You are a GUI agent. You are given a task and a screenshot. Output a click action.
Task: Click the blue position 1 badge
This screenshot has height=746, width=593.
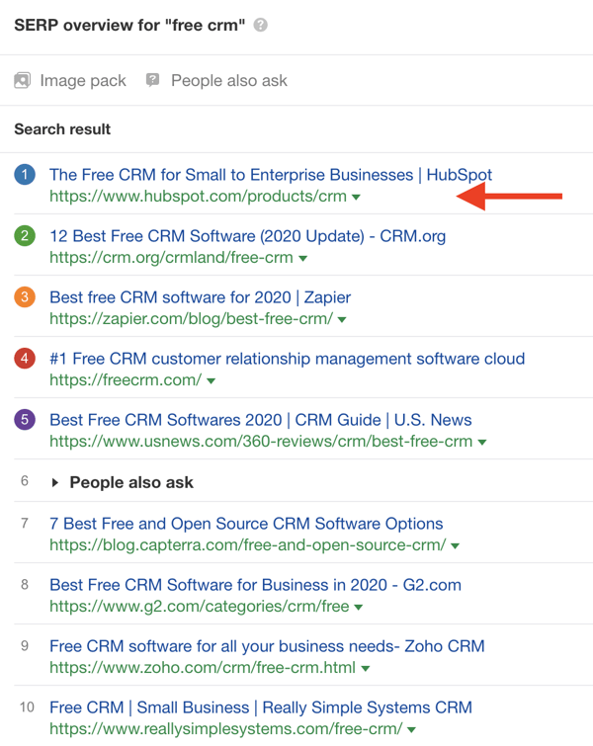pyautogui.click(x=26, y=175)
